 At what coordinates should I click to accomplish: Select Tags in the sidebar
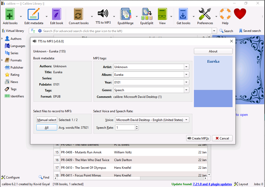tap(13, 89)
